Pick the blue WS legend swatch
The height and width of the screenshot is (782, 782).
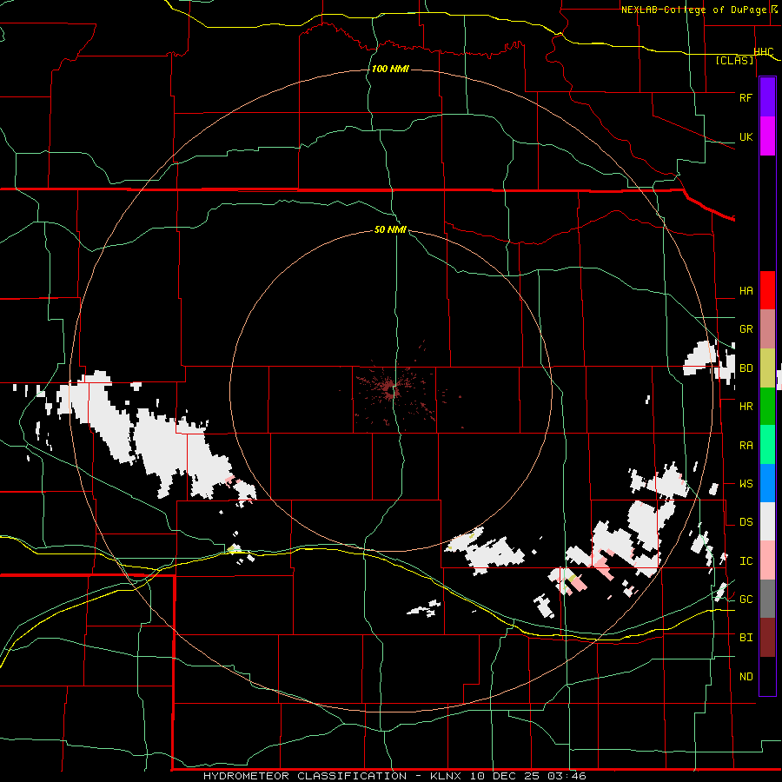[x=767, y=483]
